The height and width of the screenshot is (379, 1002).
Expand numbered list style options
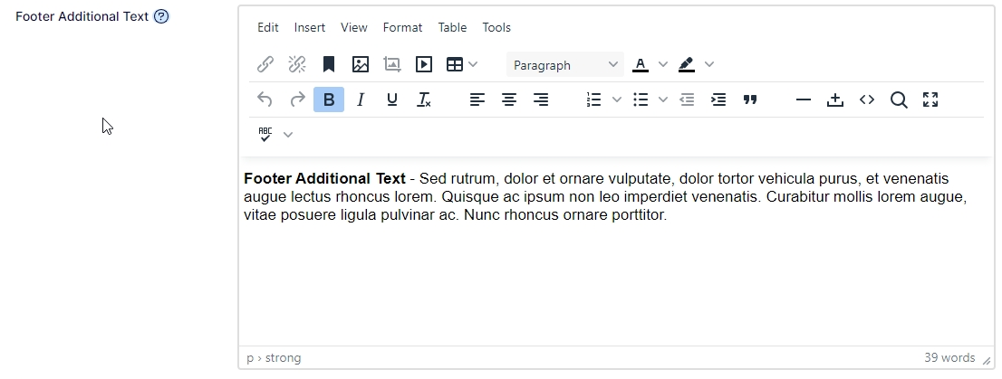coord(617,100)
